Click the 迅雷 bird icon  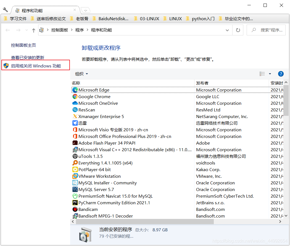coord(75,123)
